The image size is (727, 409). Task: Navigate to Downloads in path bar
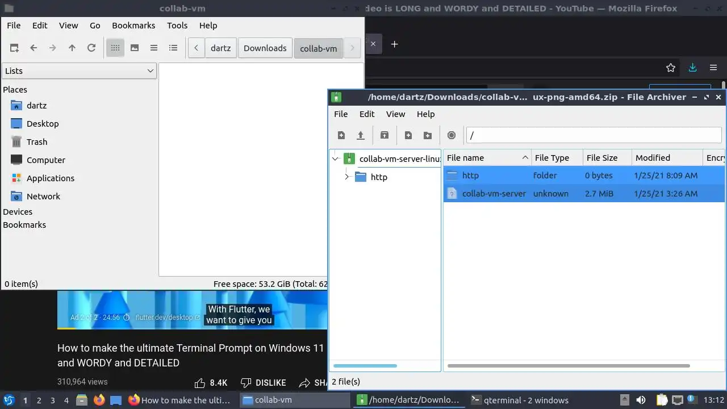pyautogui.click(x=265, y=48)
